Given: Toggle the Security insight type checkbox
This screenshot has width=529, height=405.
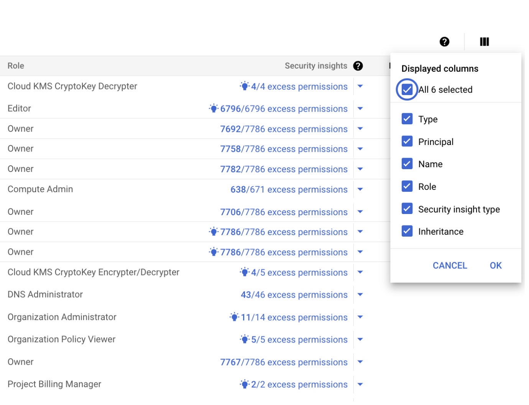Looking at the screenshot, I should click(x=407, y=209).
